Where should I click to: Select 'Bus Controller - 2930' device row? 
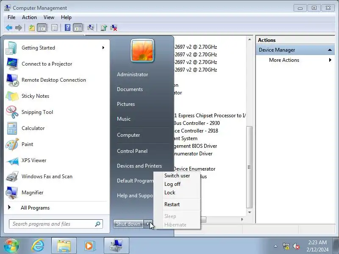197,123
